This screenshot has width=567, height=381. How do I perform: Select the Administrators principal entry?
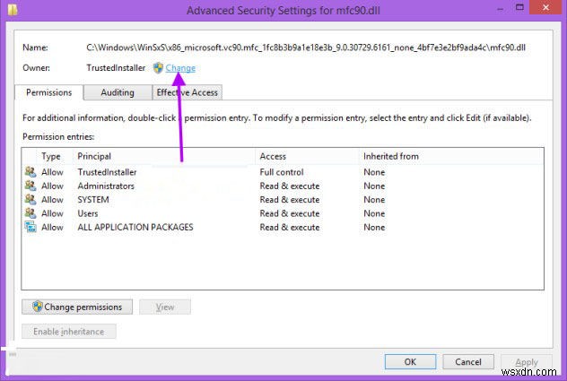point(106,186)
